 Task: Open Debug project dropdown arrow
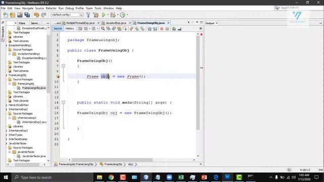pos(117,15)
